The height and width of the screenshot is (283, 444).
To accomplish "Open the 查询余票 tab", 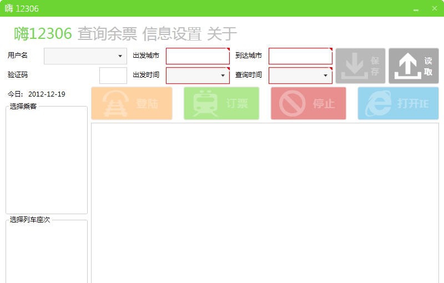I will click(107, 34).
